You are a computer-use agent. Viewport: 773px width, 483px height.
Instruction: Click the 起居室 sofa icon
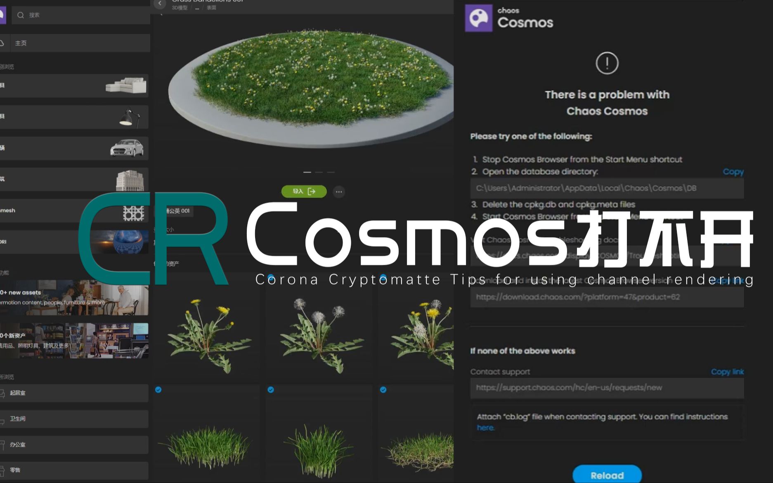(x=2, y=393)
